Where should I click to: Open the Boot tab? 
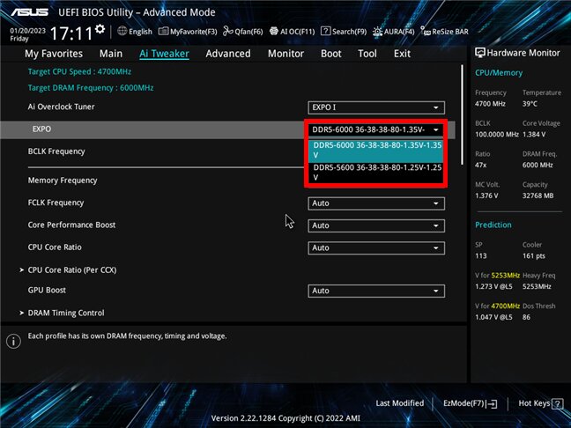click(x=331, y=54)
